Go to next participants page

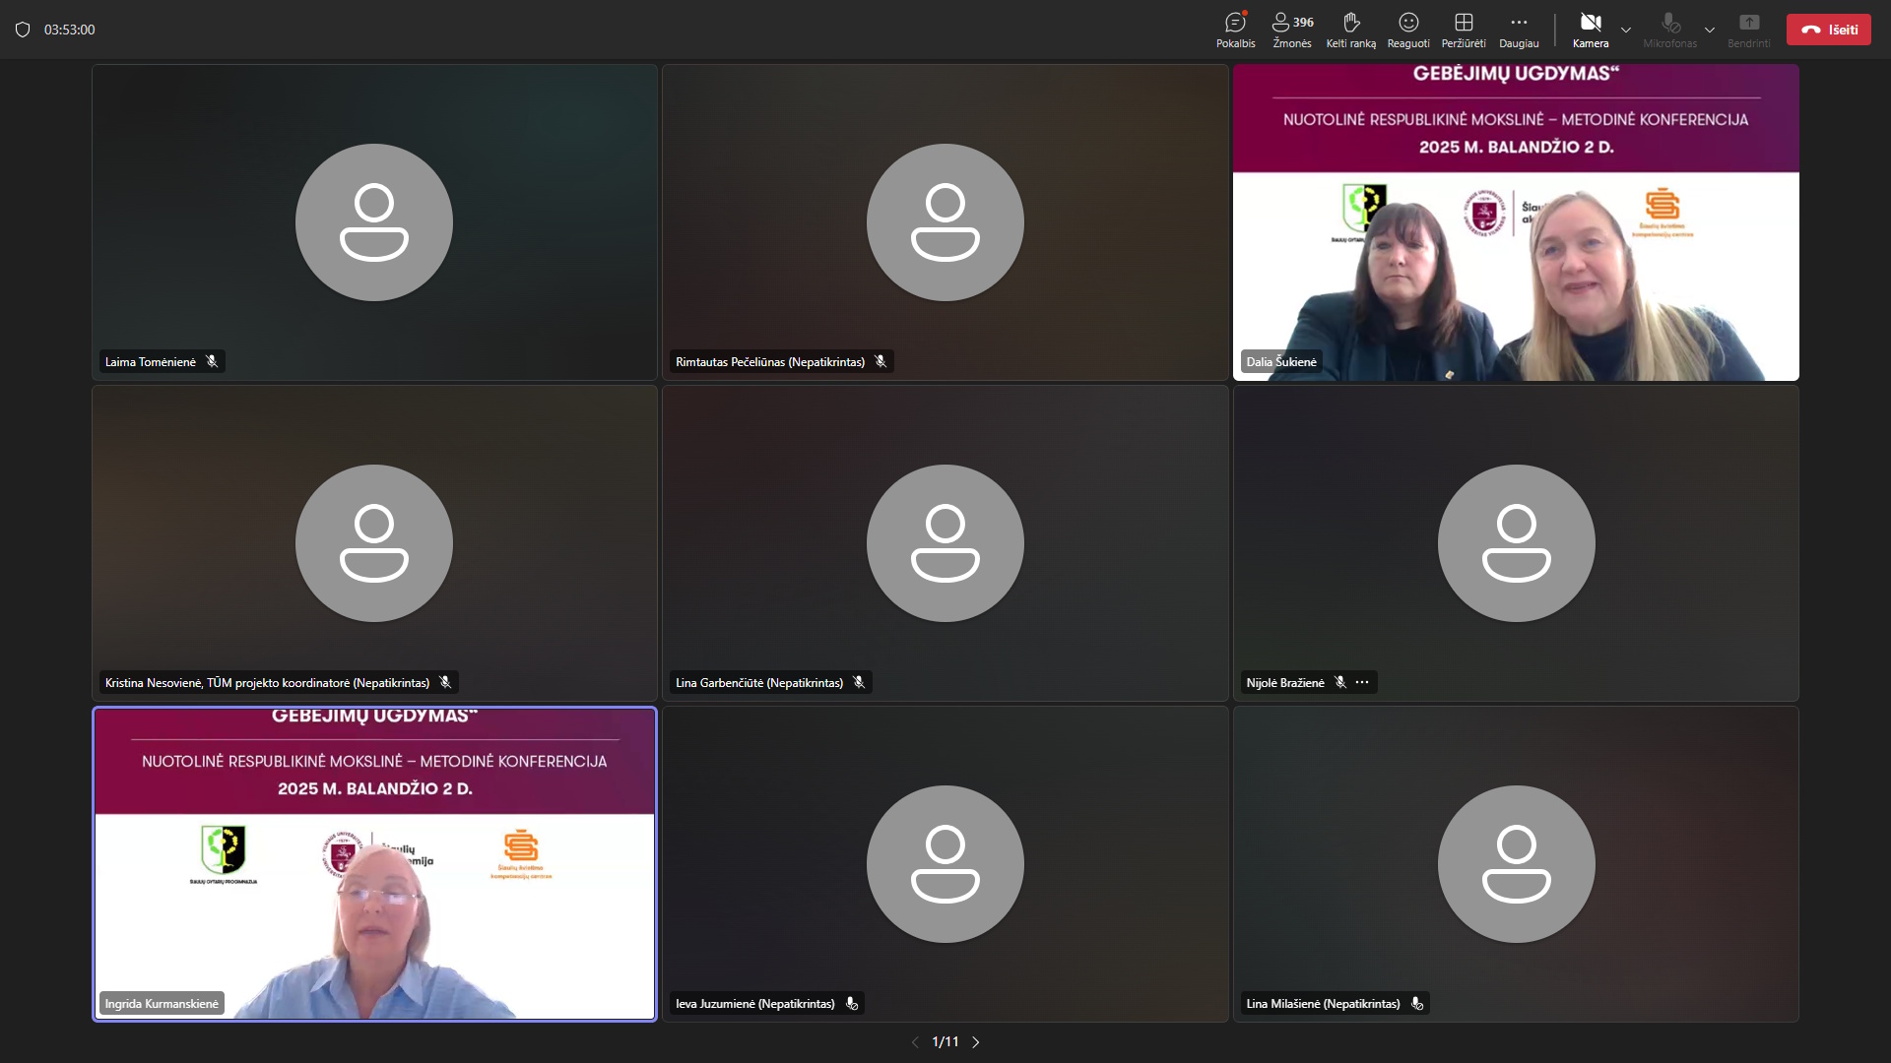pyautogui.click(x=976, y=1041)
